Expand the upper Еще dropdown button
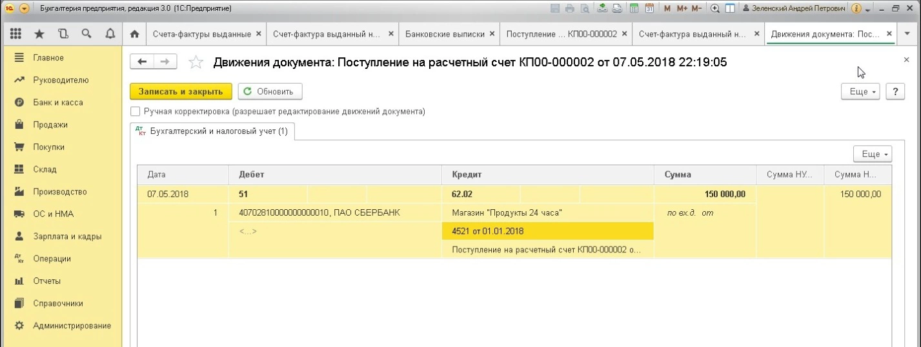 861,92
